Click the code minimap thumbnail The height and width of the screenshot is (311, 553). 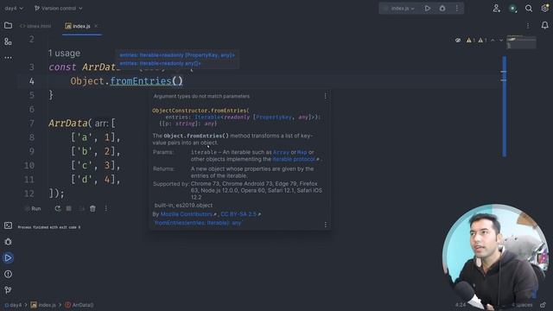(x=521, y=42)
